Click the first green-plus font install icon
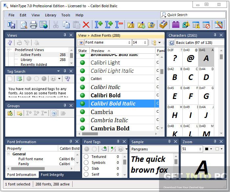Image resolution: width=230 pixels, height=192 pixels. tap(99, 25)
